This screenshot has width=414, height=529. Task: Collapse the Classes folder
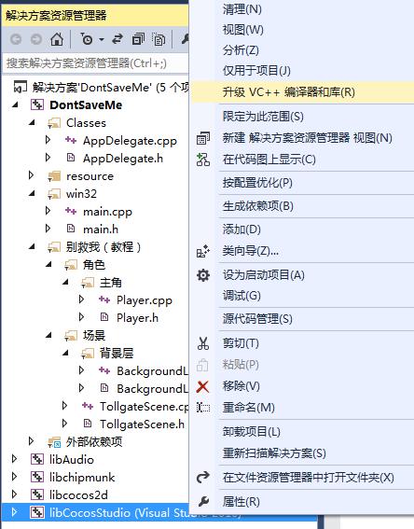[32, 122]
